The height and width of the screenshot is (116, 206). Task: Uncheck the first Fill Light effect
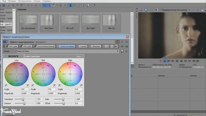7,46
